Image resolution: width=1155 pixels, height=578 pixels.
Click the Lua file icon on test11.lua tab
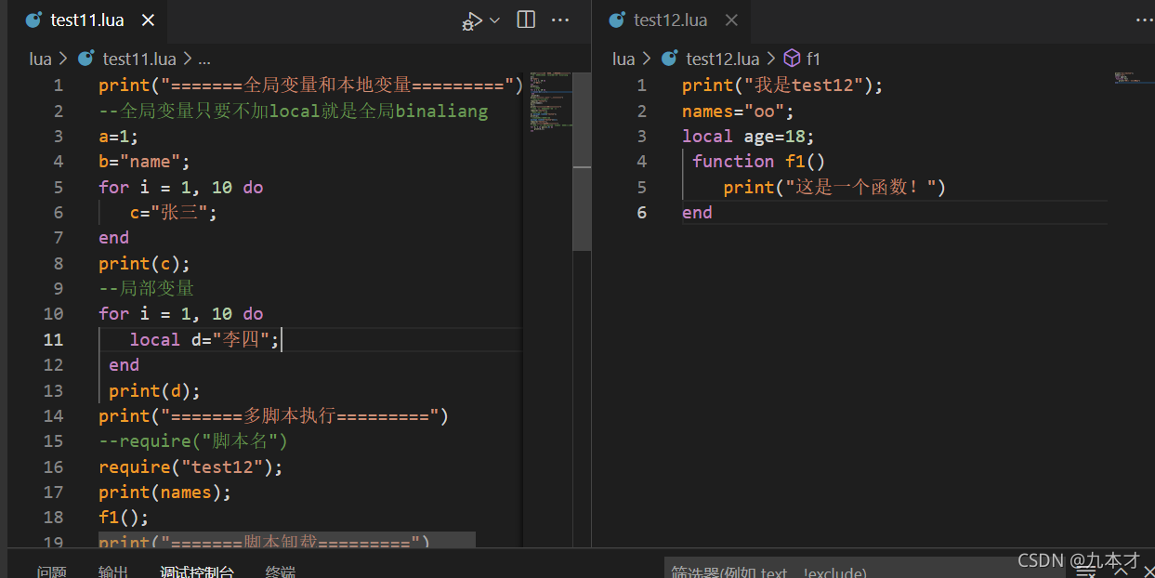click(x=33, y=20)
